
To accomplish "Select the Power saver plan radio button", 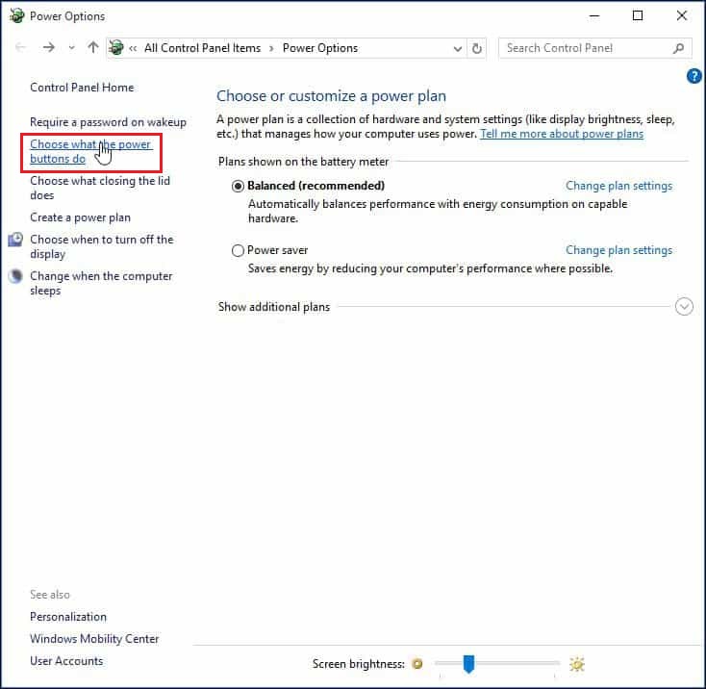I will point(239,250).
